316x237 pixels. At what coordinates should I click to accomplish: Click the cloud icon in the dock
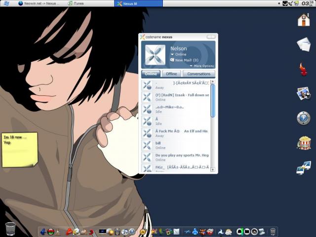pos(228,232)
